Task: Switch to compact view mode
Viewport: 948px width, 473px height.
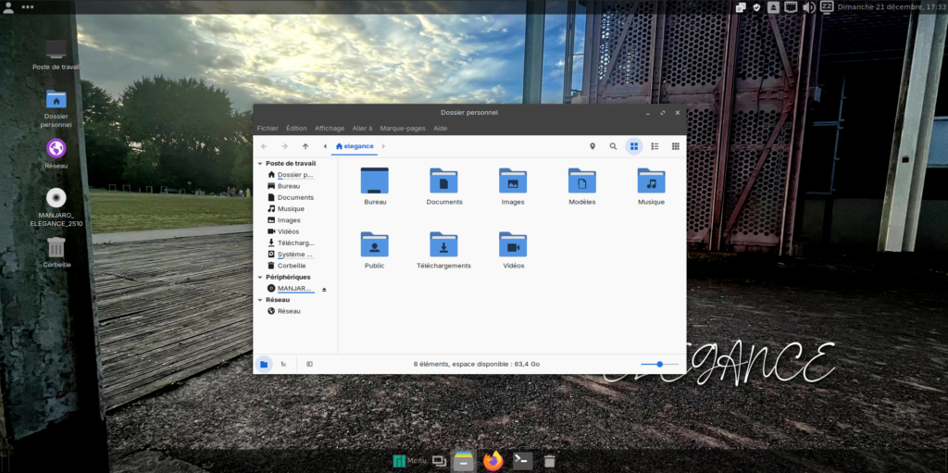Action: pyautogui.click(x=675, y=146)
